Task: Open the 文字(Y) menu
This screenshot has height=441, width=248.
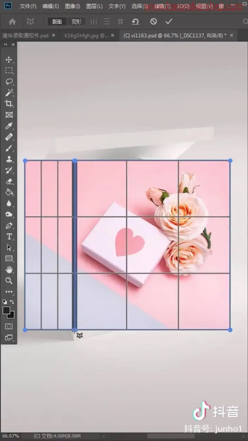Action: pyautogui.click(x=117, y=6)
